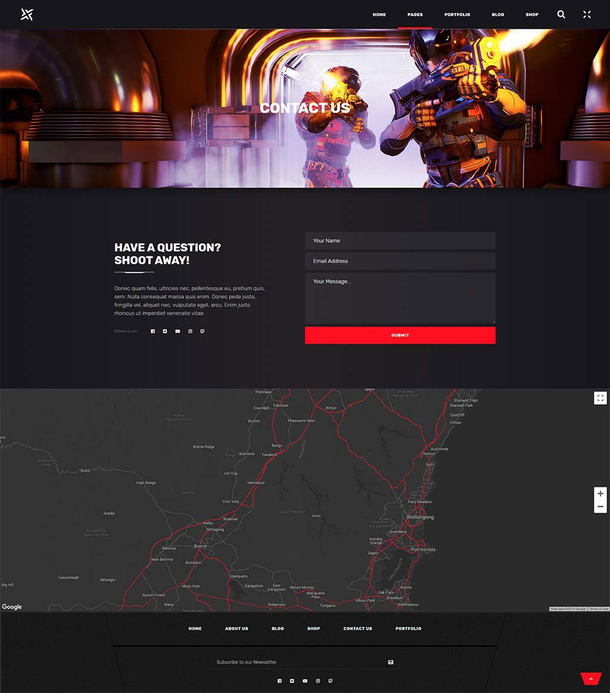Open YouTube icon next to follow us on
Screen dimensions: 610x693
pos(178,331)
